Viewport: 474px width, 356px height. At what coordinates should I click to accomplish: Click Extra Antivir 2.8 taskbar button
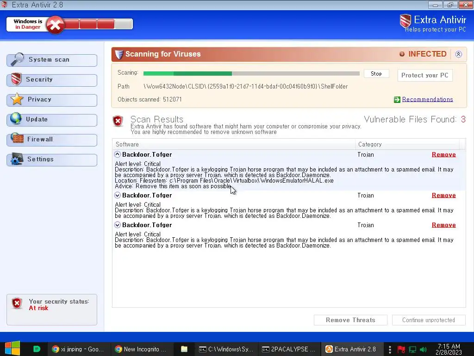352,349
